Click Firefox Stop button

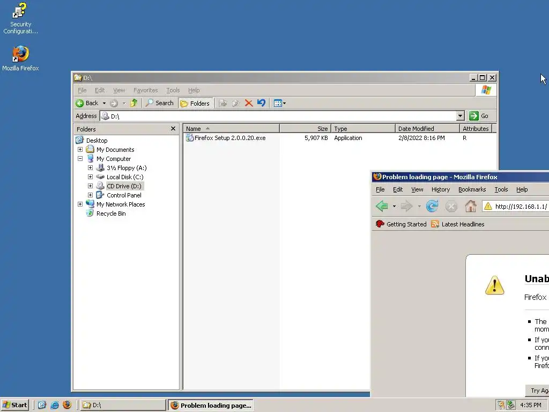451,207
